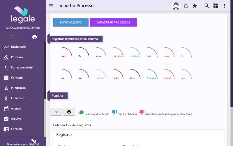Click the red gauge labeled 'sição'
The width and height of the screenshot is (233, 146).
(118, 74)
